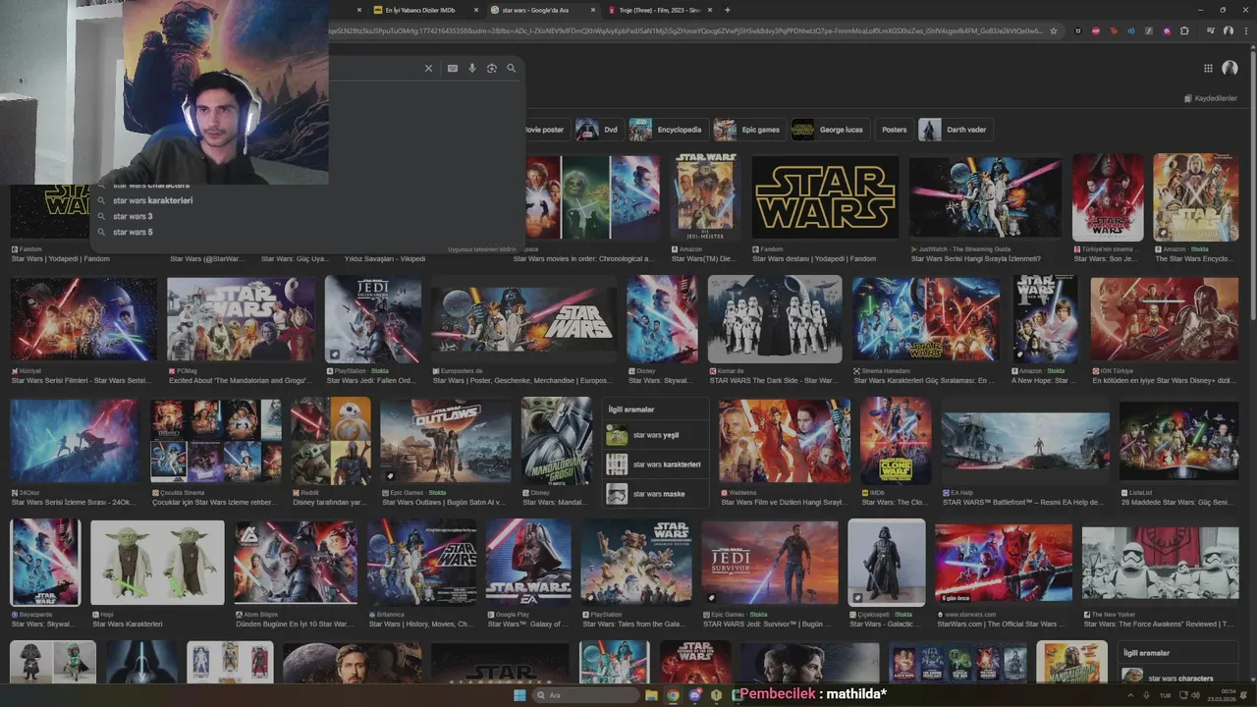
Task: Open File Explorer from the taskbar
Action: pos(651,695)
